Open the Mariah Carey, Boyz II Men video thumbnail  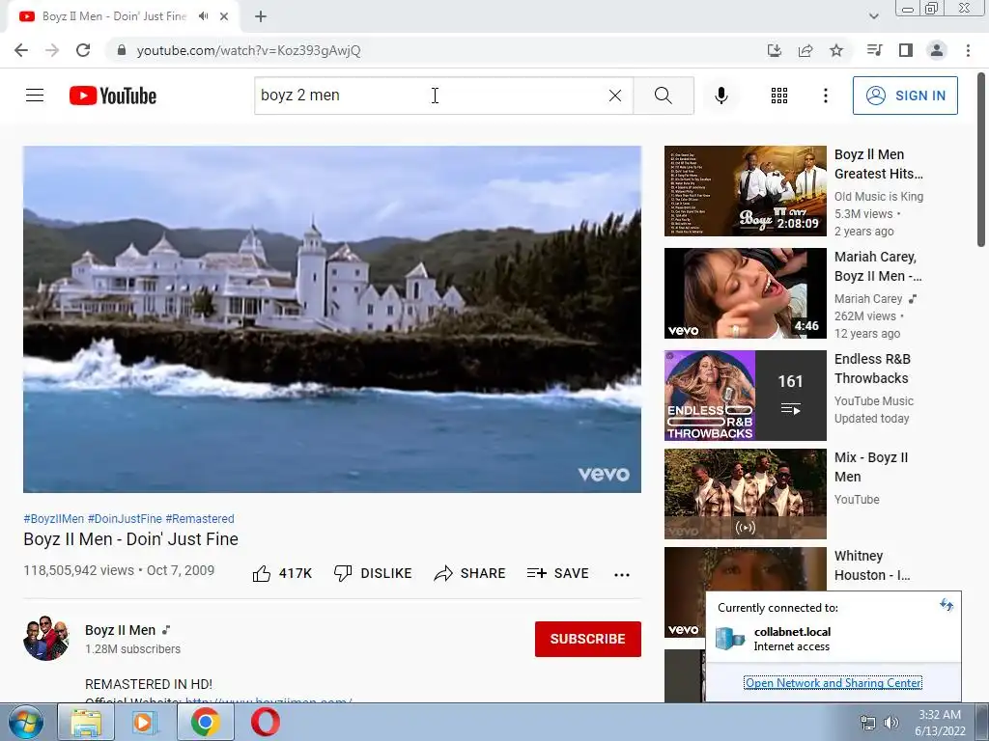tap(745, 293)
